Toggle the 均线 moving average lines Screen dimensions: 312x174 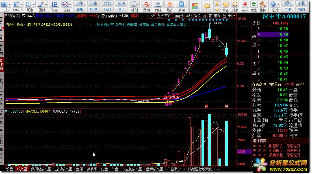(x=188, y=16)
